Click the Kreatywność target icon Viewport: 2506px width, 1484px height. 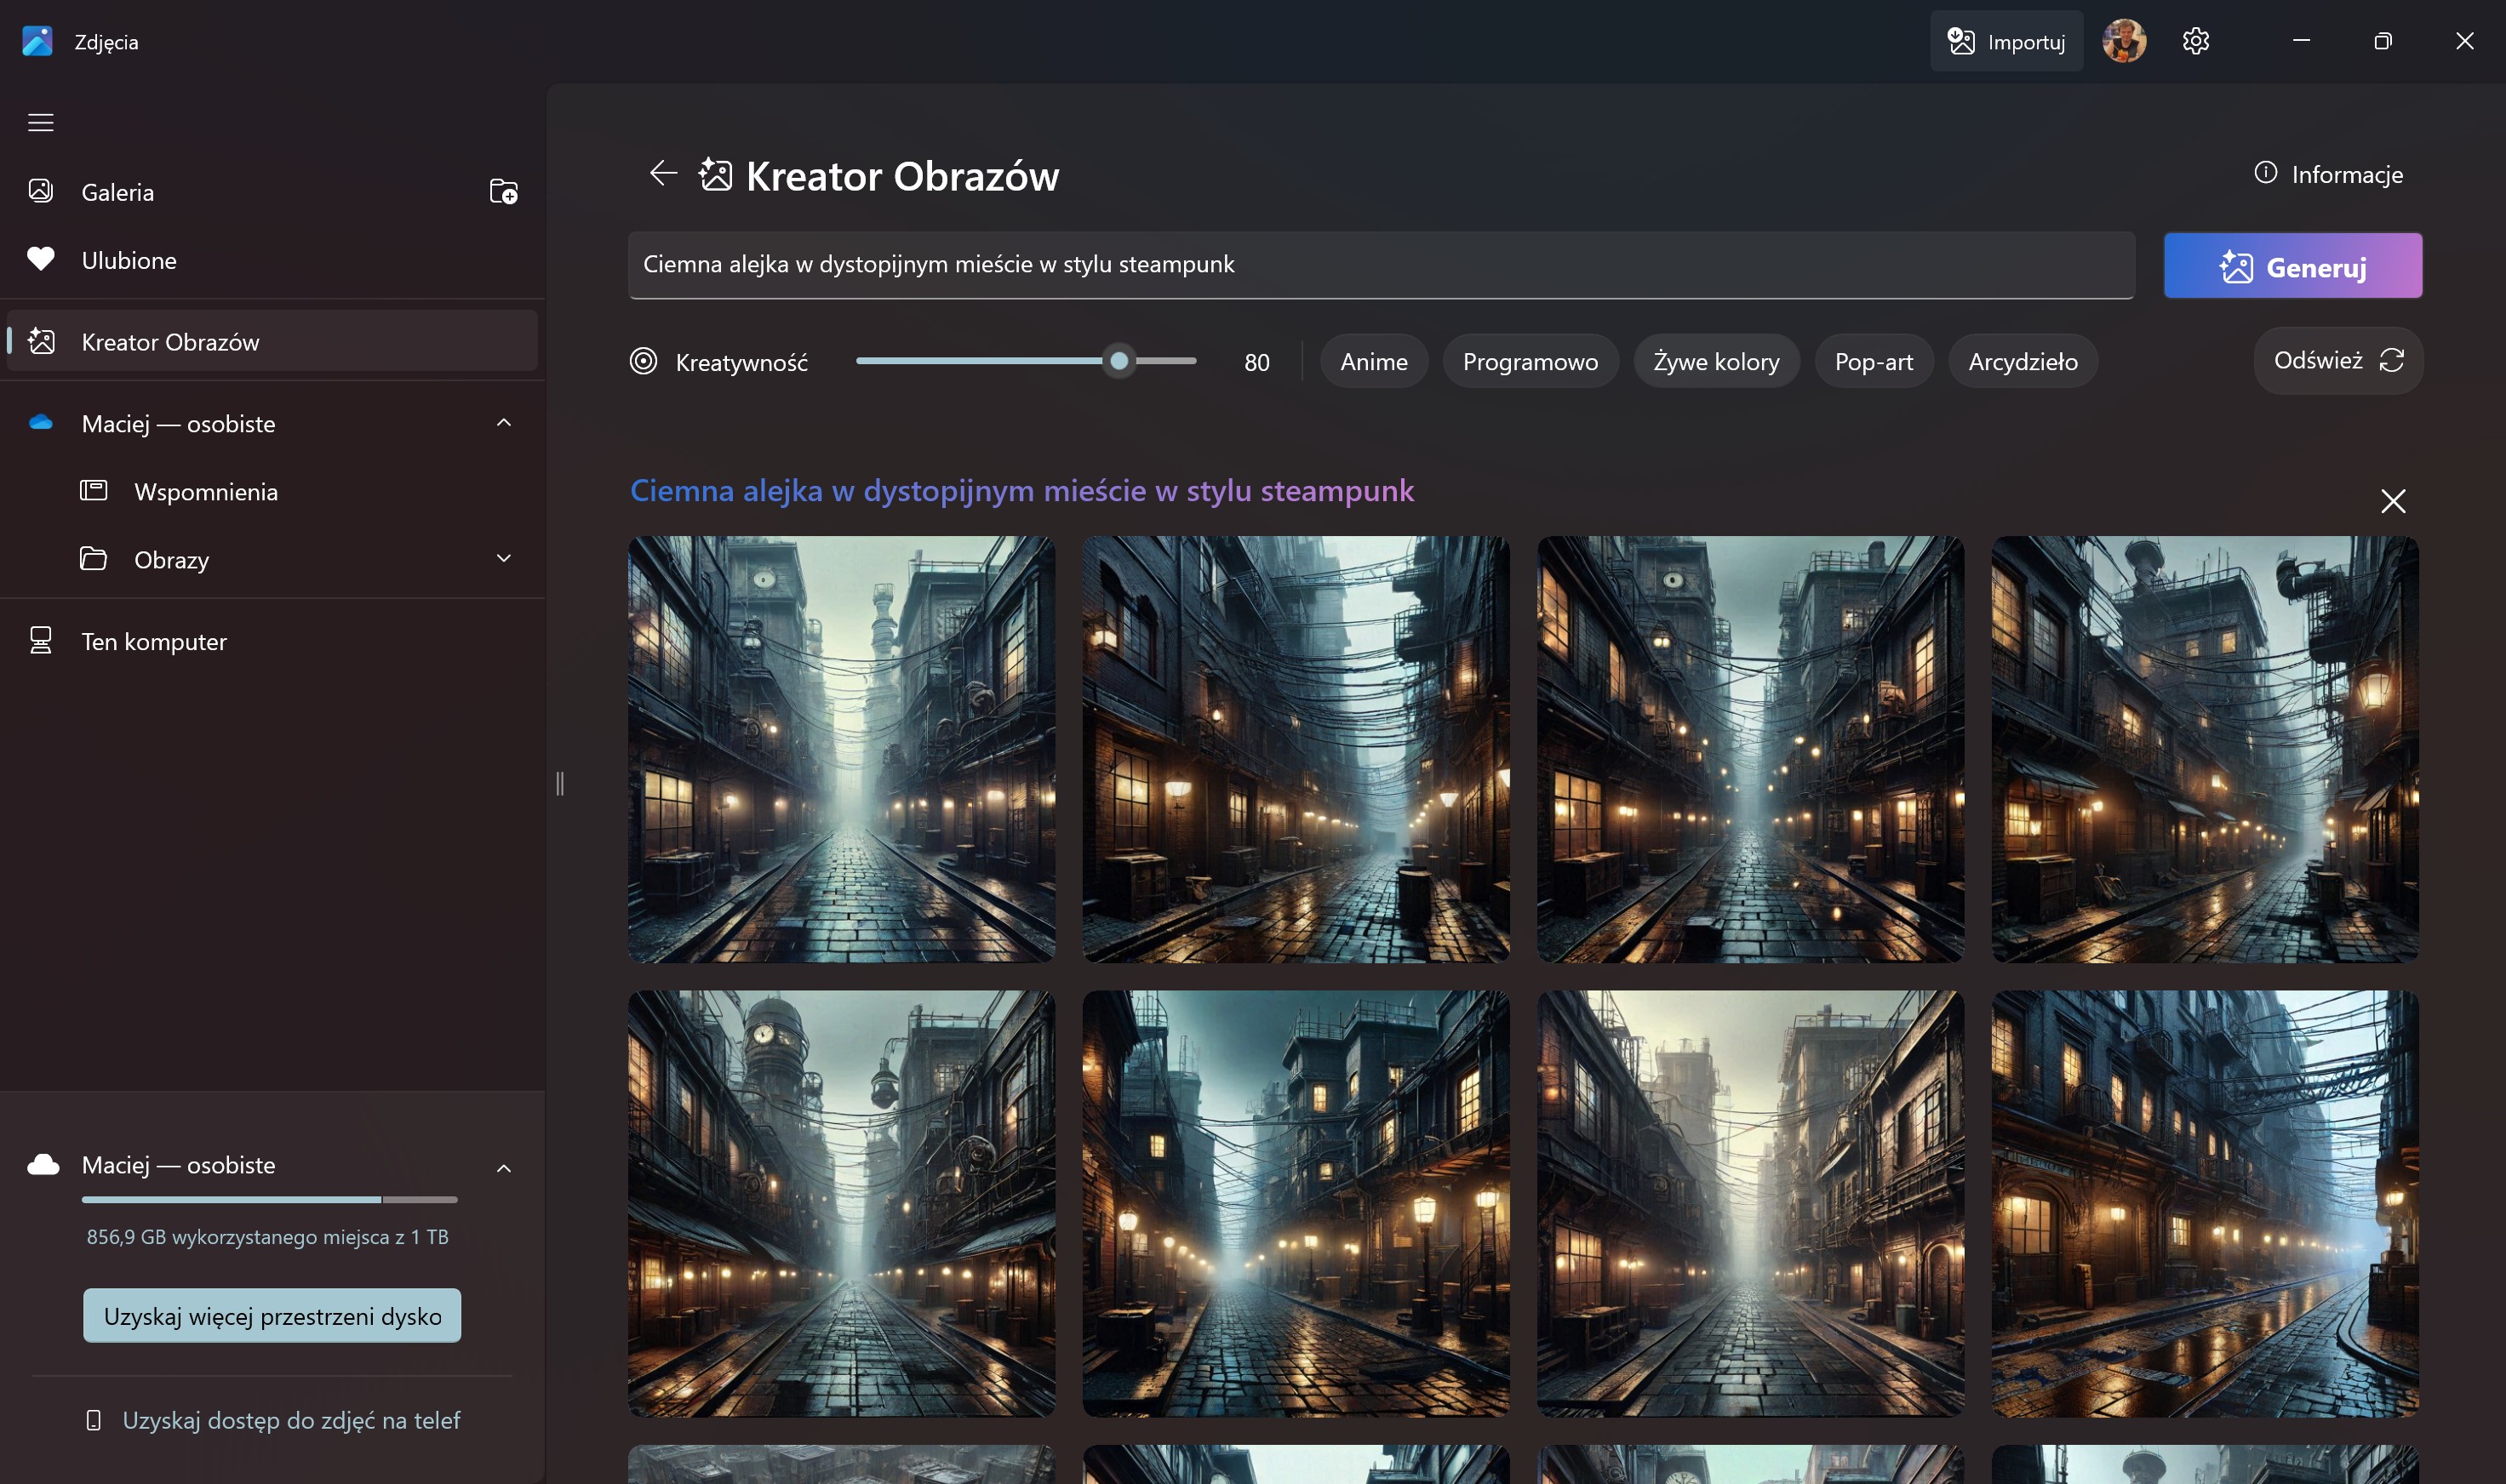pos(644,361)
